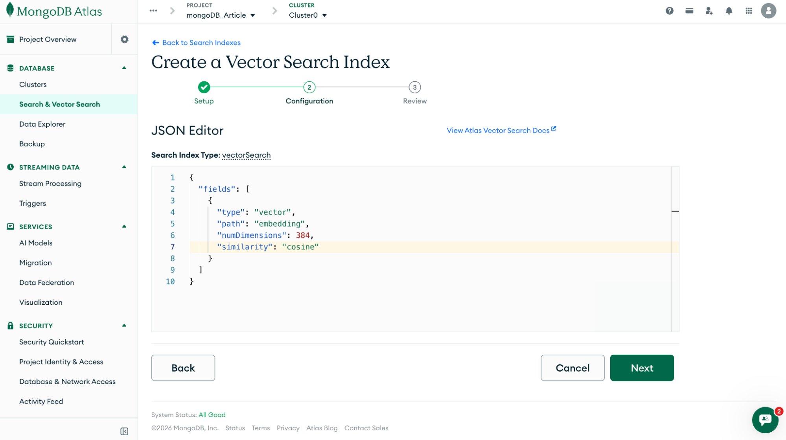Open Data Explorer in sidebar

click(42, 124)
